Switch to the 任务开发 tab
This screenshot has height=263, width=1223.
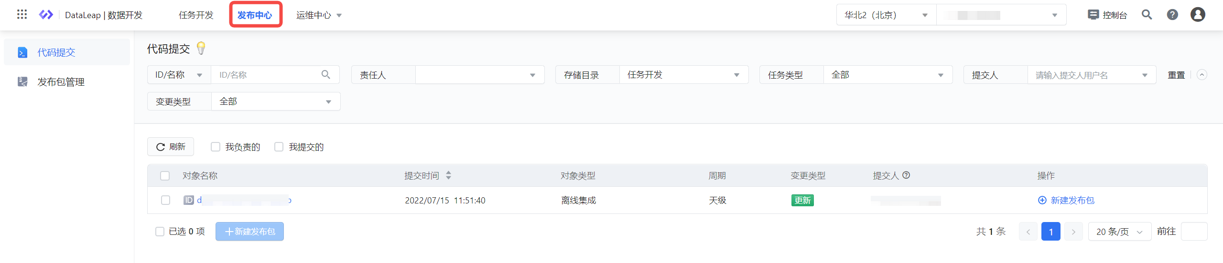(196, 15)
